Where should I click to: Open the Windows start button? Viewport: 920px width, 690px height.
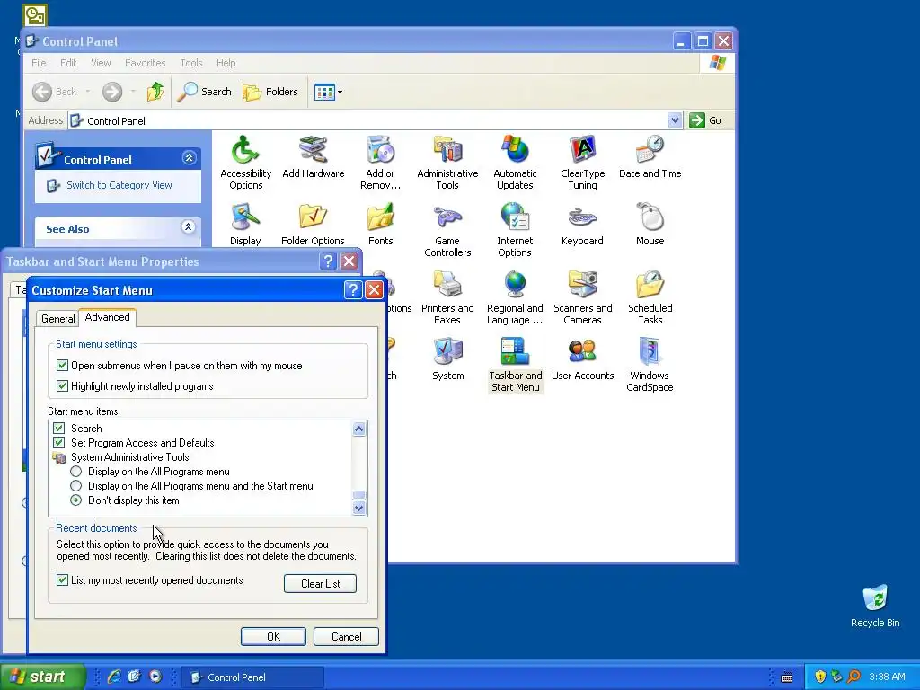click(x=42, y=677)
